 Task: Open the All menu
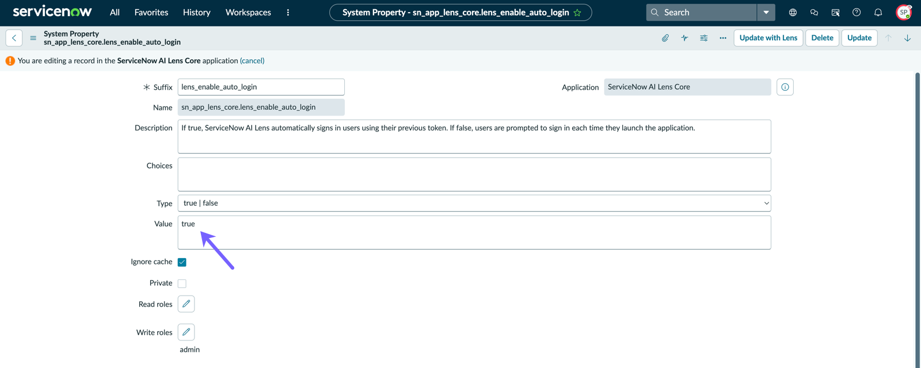115,12
